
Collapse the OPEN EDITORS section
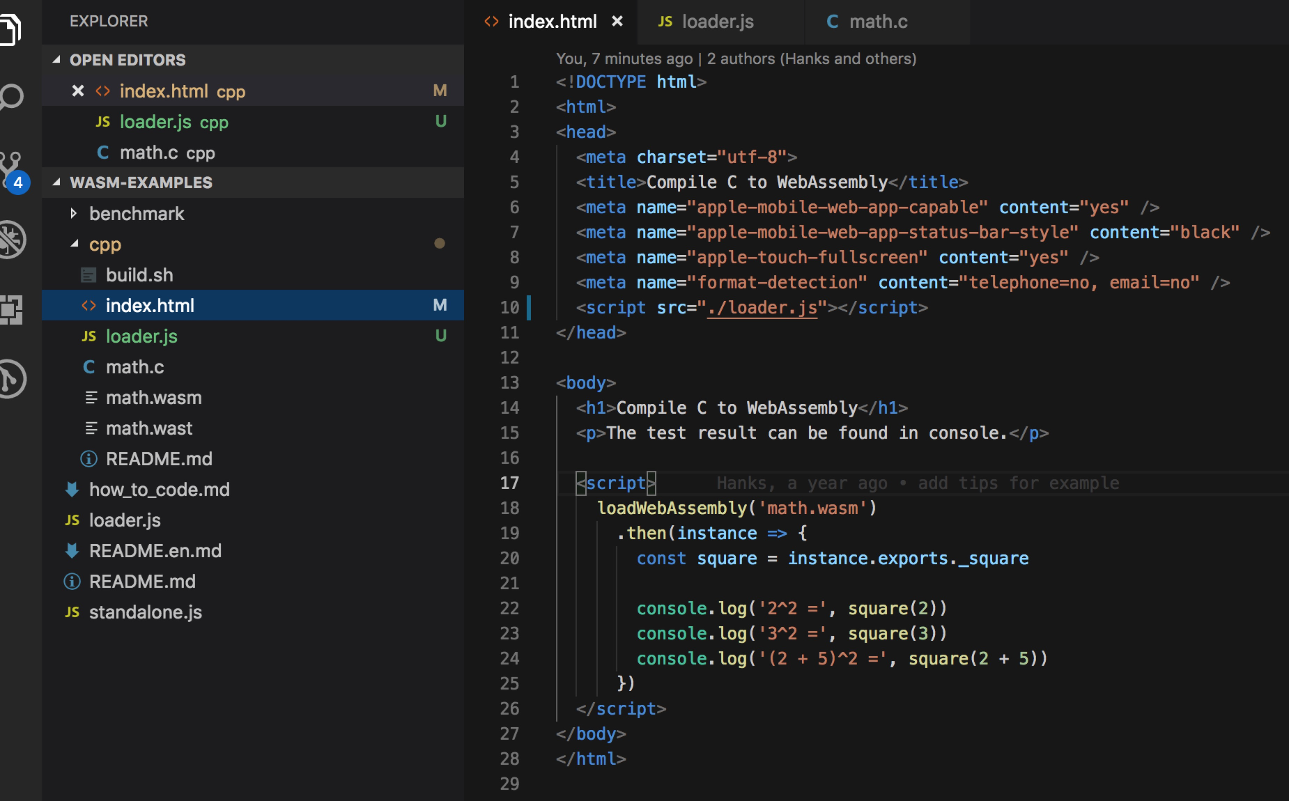pyautogui.click(x=56, y=60)
